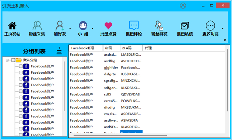Expand the dropdown arrow next to 加好友

(x=70, y=28)
